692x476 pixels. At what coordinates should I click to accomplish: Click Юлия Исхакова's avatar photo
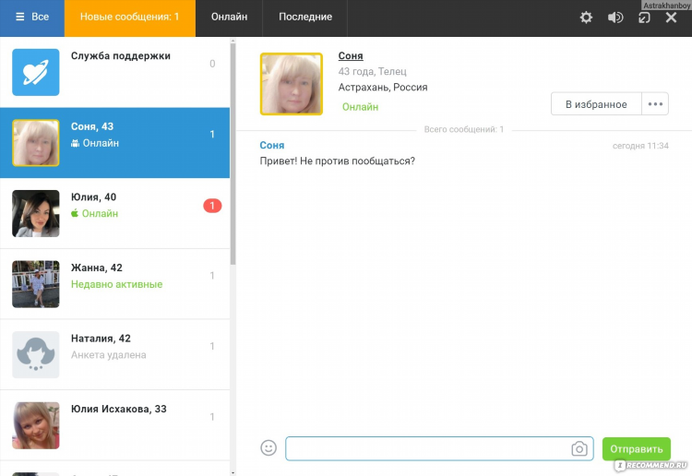click(x=36, y=425)
